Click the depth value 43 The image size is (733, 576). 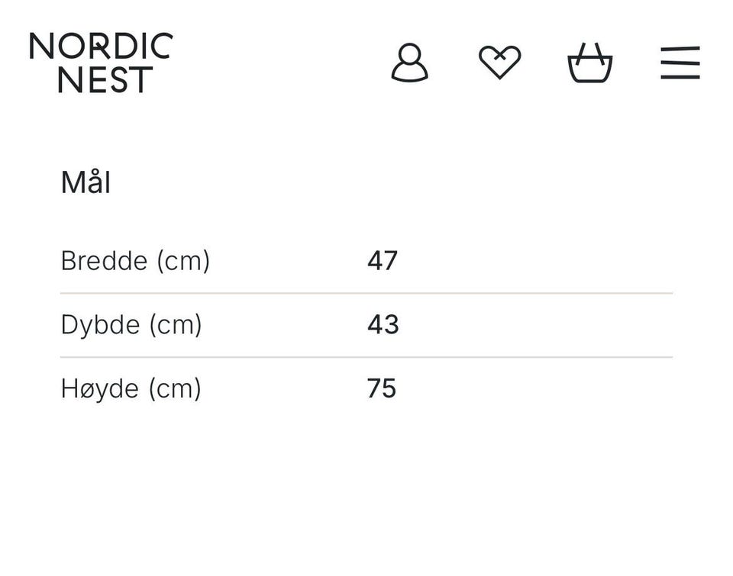click(383, 325)
